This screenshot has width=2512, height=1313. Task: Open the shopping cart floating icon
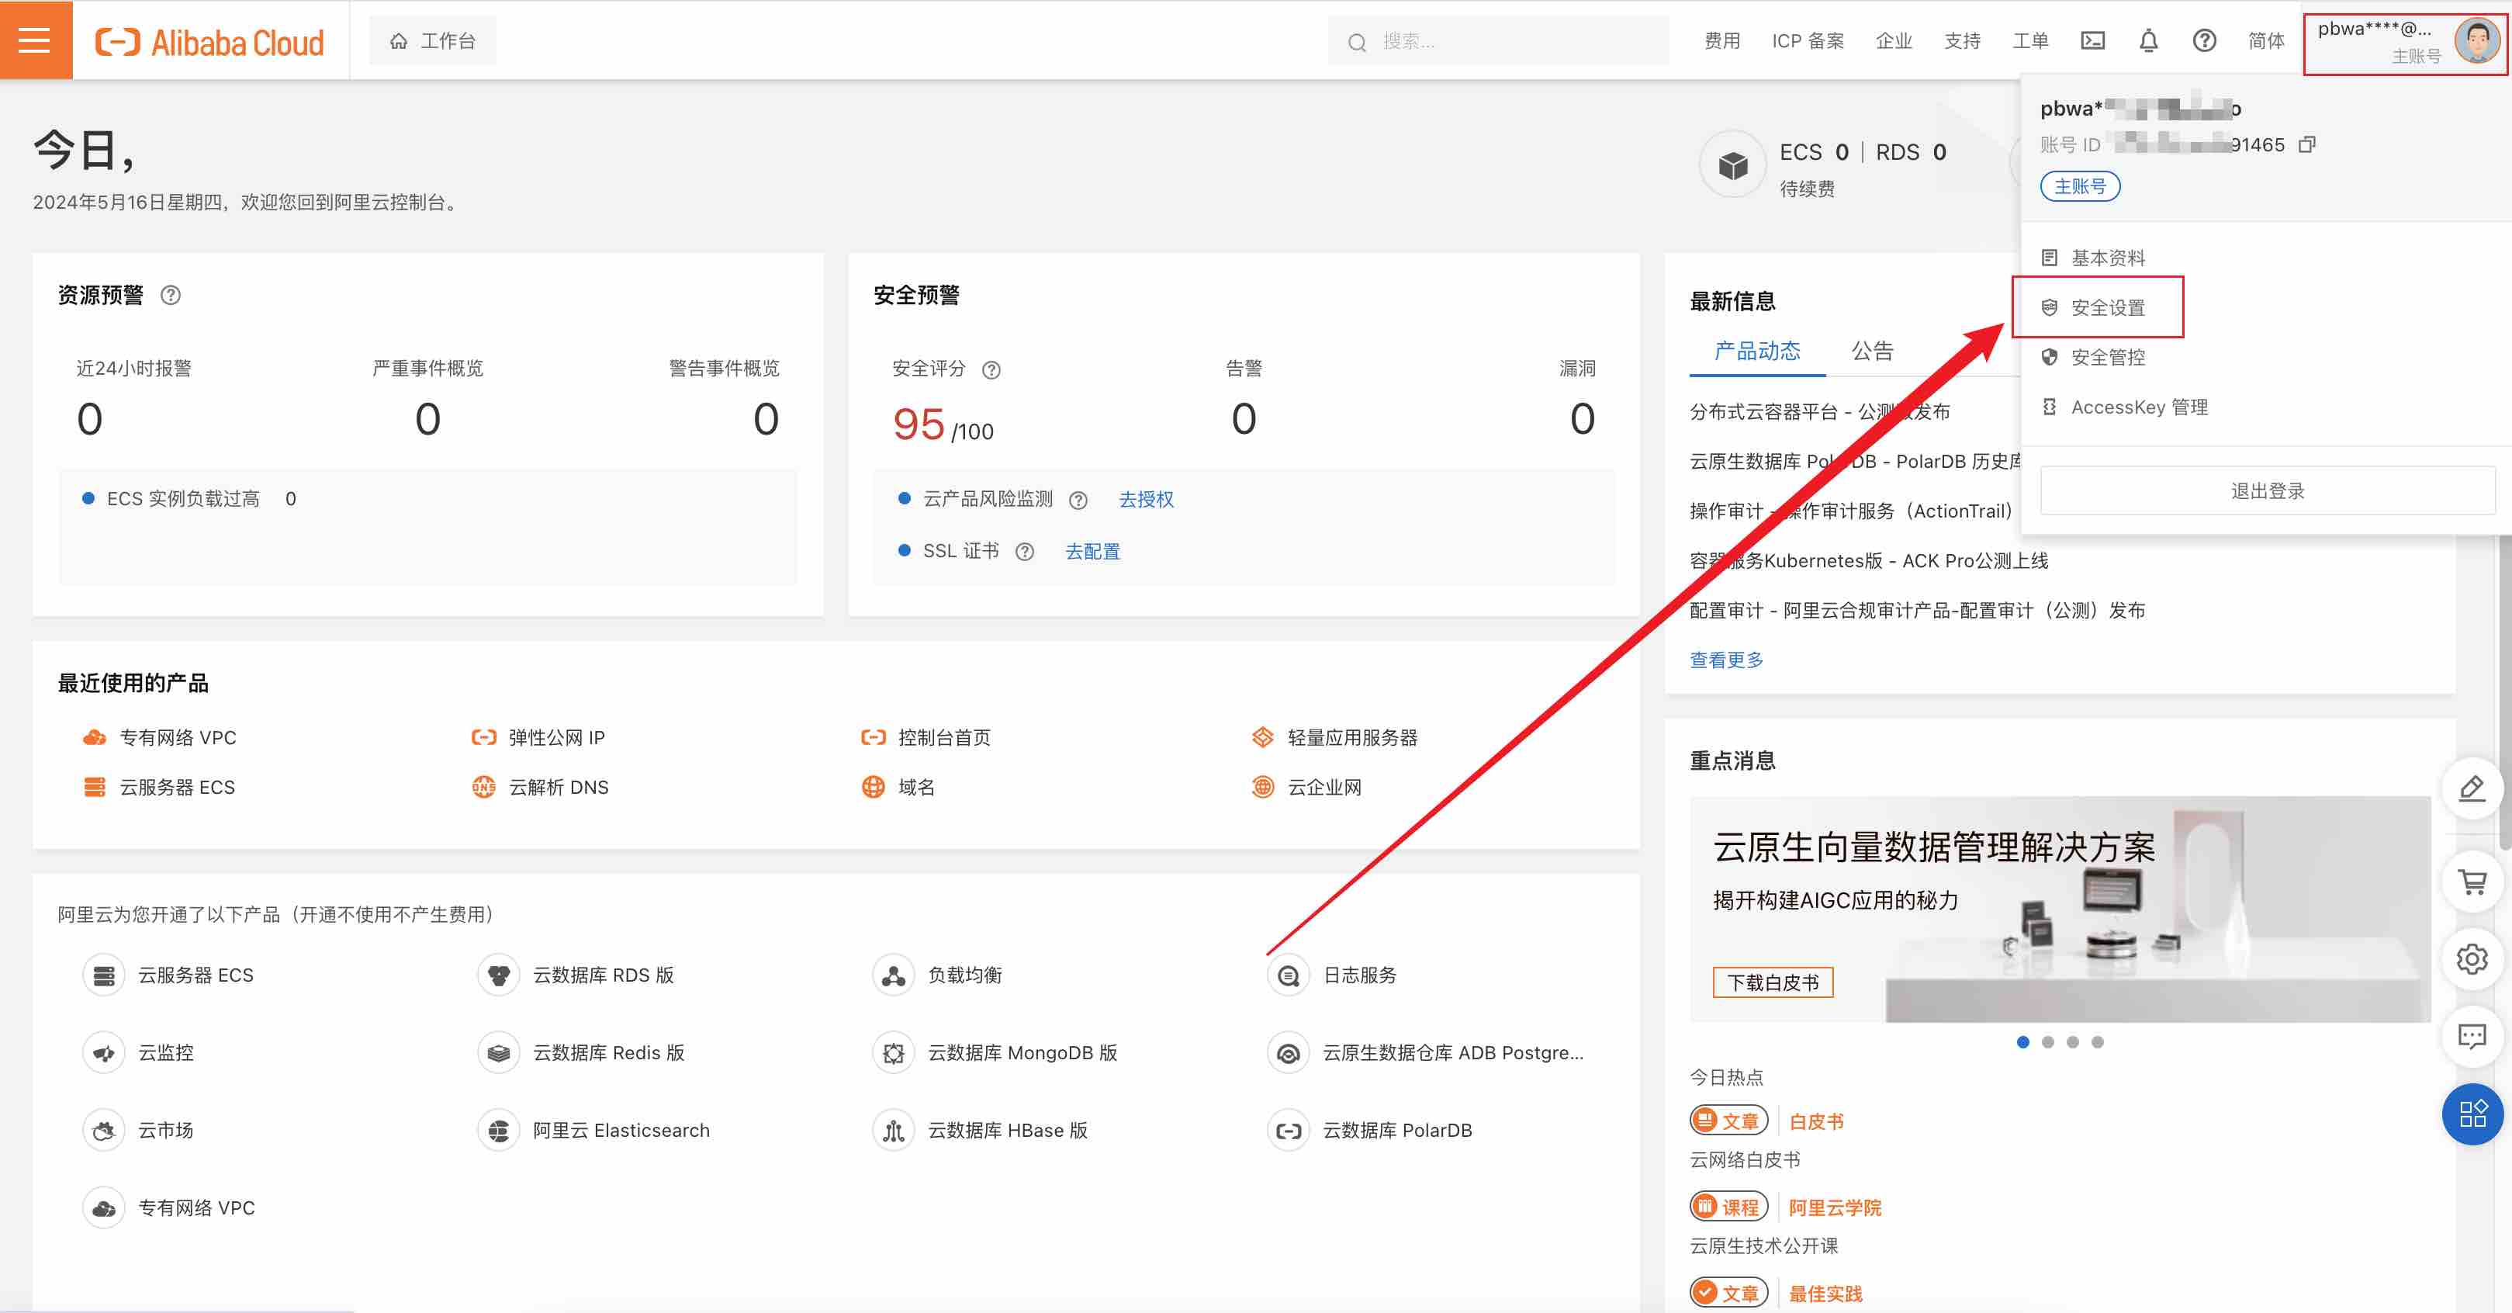coord(2472,882)
